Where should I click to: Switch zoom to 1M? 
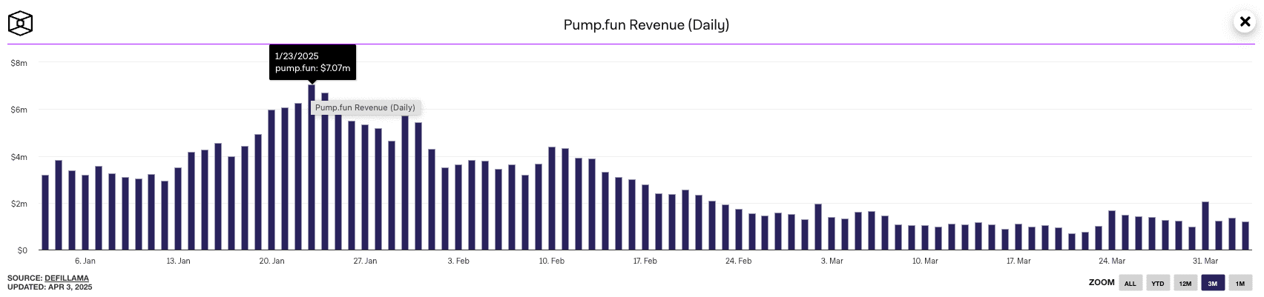tap(1240, 283)
